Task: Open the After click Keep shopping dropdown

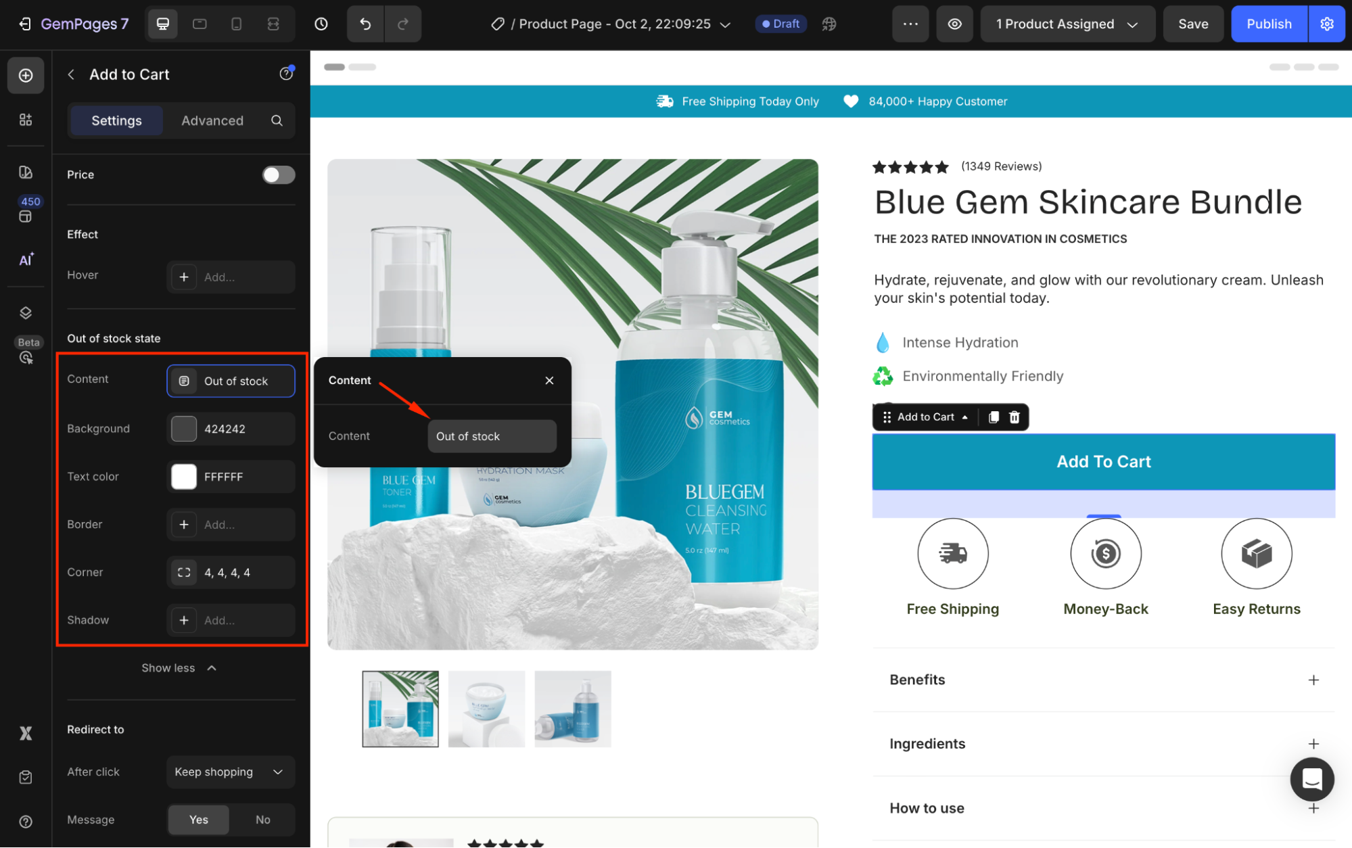Action: coord(230,772)
